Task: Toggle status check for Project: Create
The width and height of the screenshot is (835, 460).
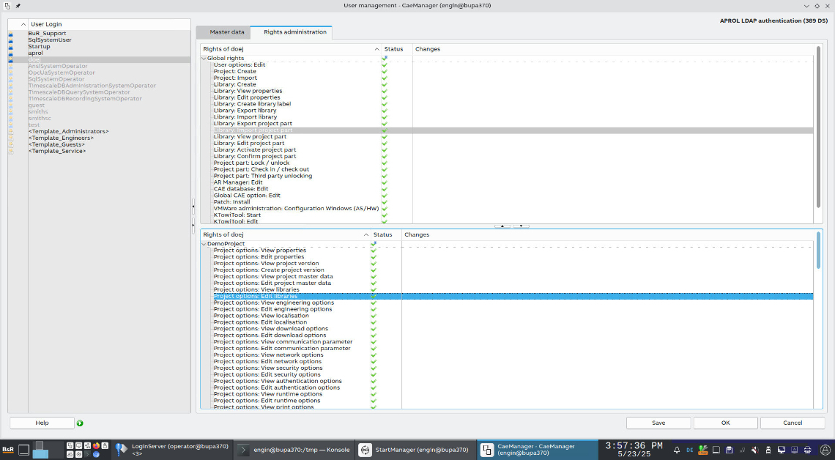Action: pos(385,72)
